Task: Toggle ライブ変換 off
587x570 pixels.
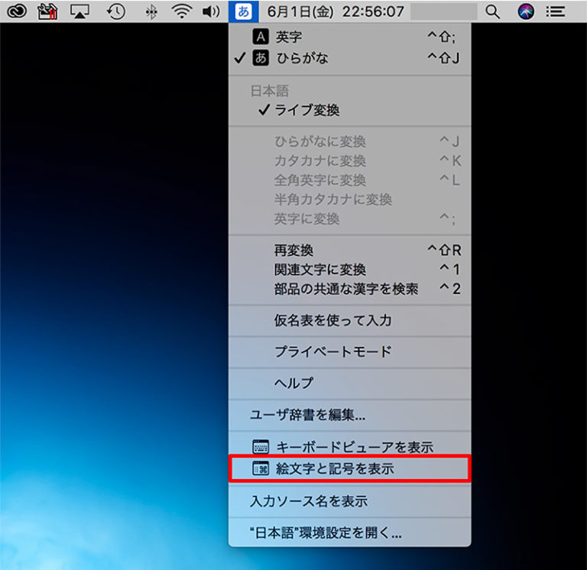Action: [x=349, y=110]
